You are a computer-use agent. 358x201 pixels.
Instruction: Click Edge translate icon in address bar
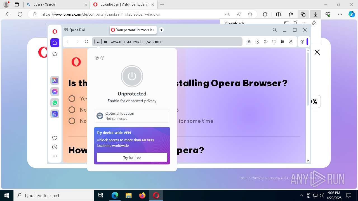pyautogui.click(x=228, y=14)
